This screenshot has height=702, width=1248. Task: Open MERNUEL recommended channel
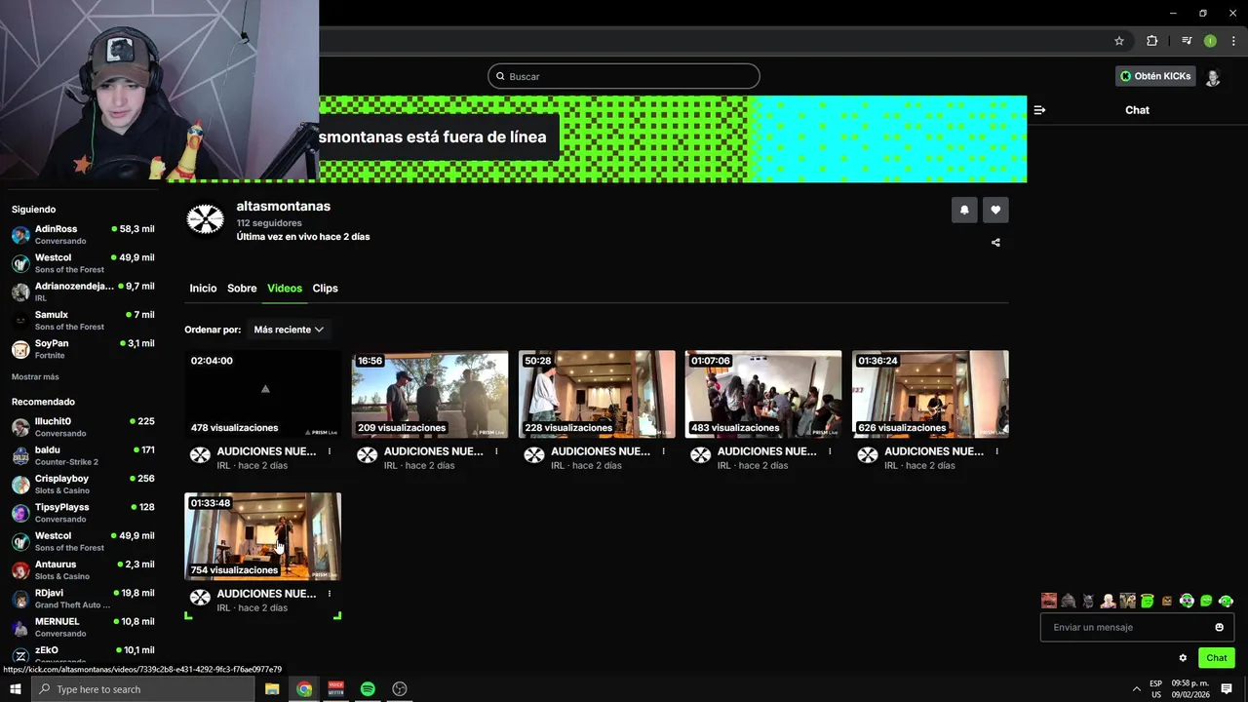[82, 627]
